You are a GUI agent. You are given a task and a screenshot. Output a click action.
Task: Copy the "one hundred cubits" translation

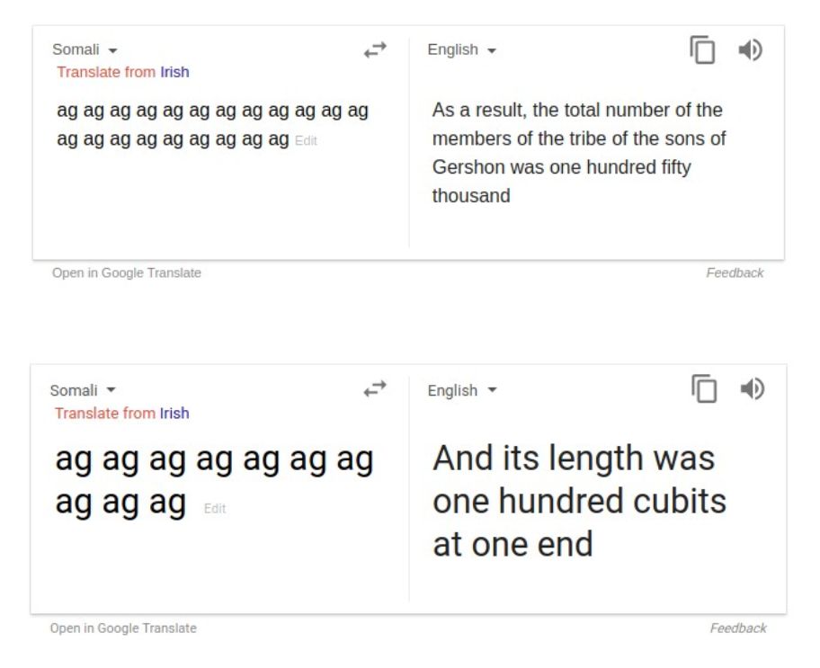click(x=703, y=388)
